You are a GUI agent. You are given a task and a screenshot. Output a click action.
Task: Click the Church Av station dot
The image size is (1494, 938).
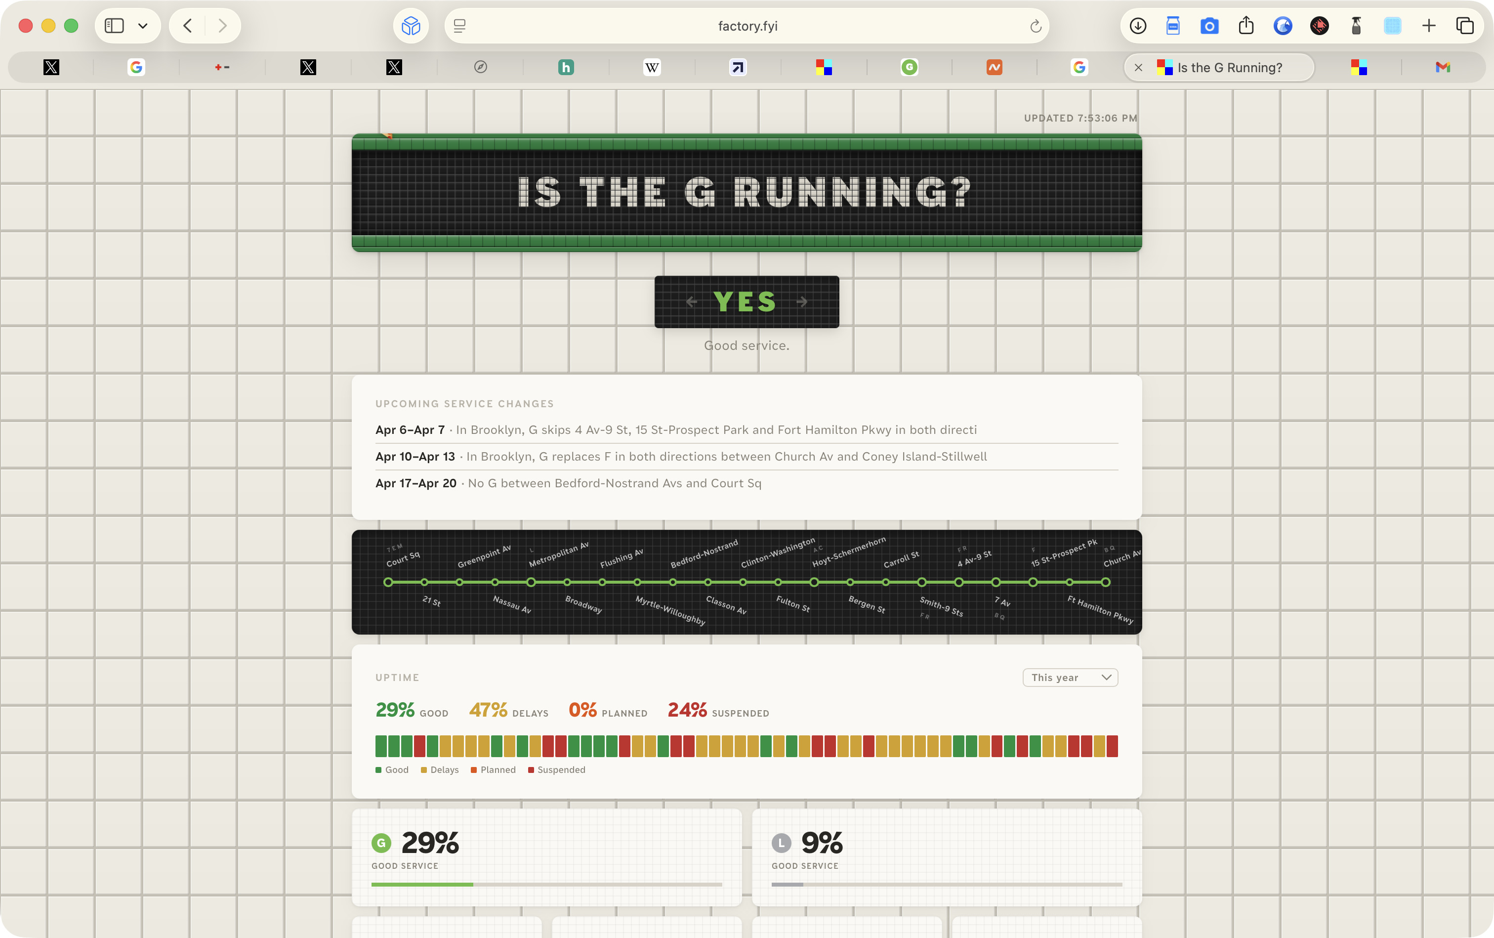tap(1105, 582)
